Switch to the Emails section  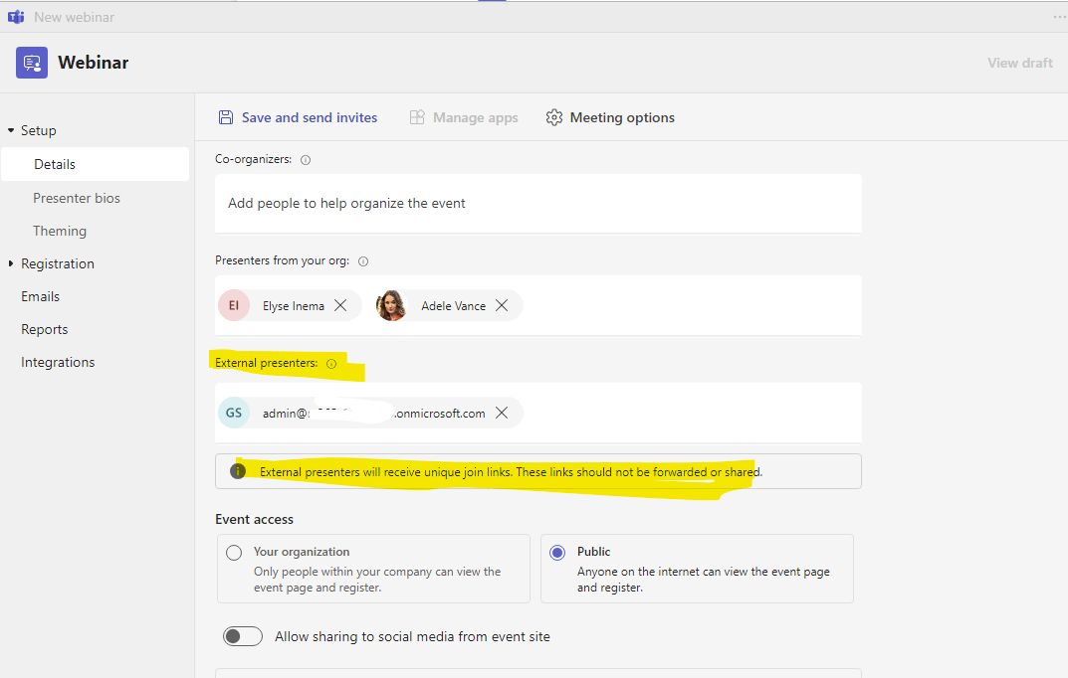40,295
